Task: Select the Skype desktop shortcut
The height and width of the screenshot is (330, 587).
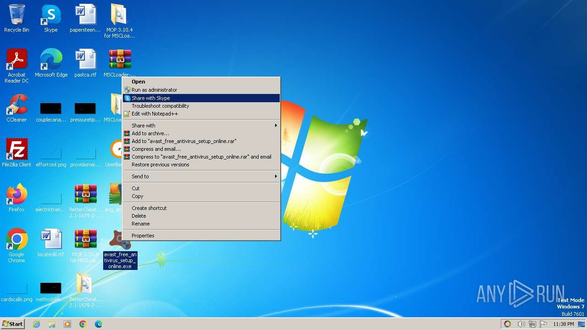Action: click(51, 18)
